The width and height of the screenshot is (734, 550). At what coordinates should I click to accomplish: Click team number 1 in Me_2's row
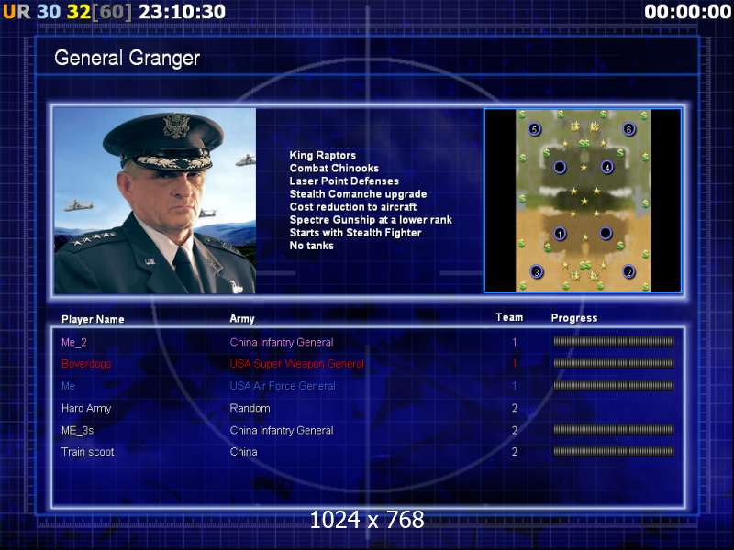pyautogui.click(x=515, y=342)
